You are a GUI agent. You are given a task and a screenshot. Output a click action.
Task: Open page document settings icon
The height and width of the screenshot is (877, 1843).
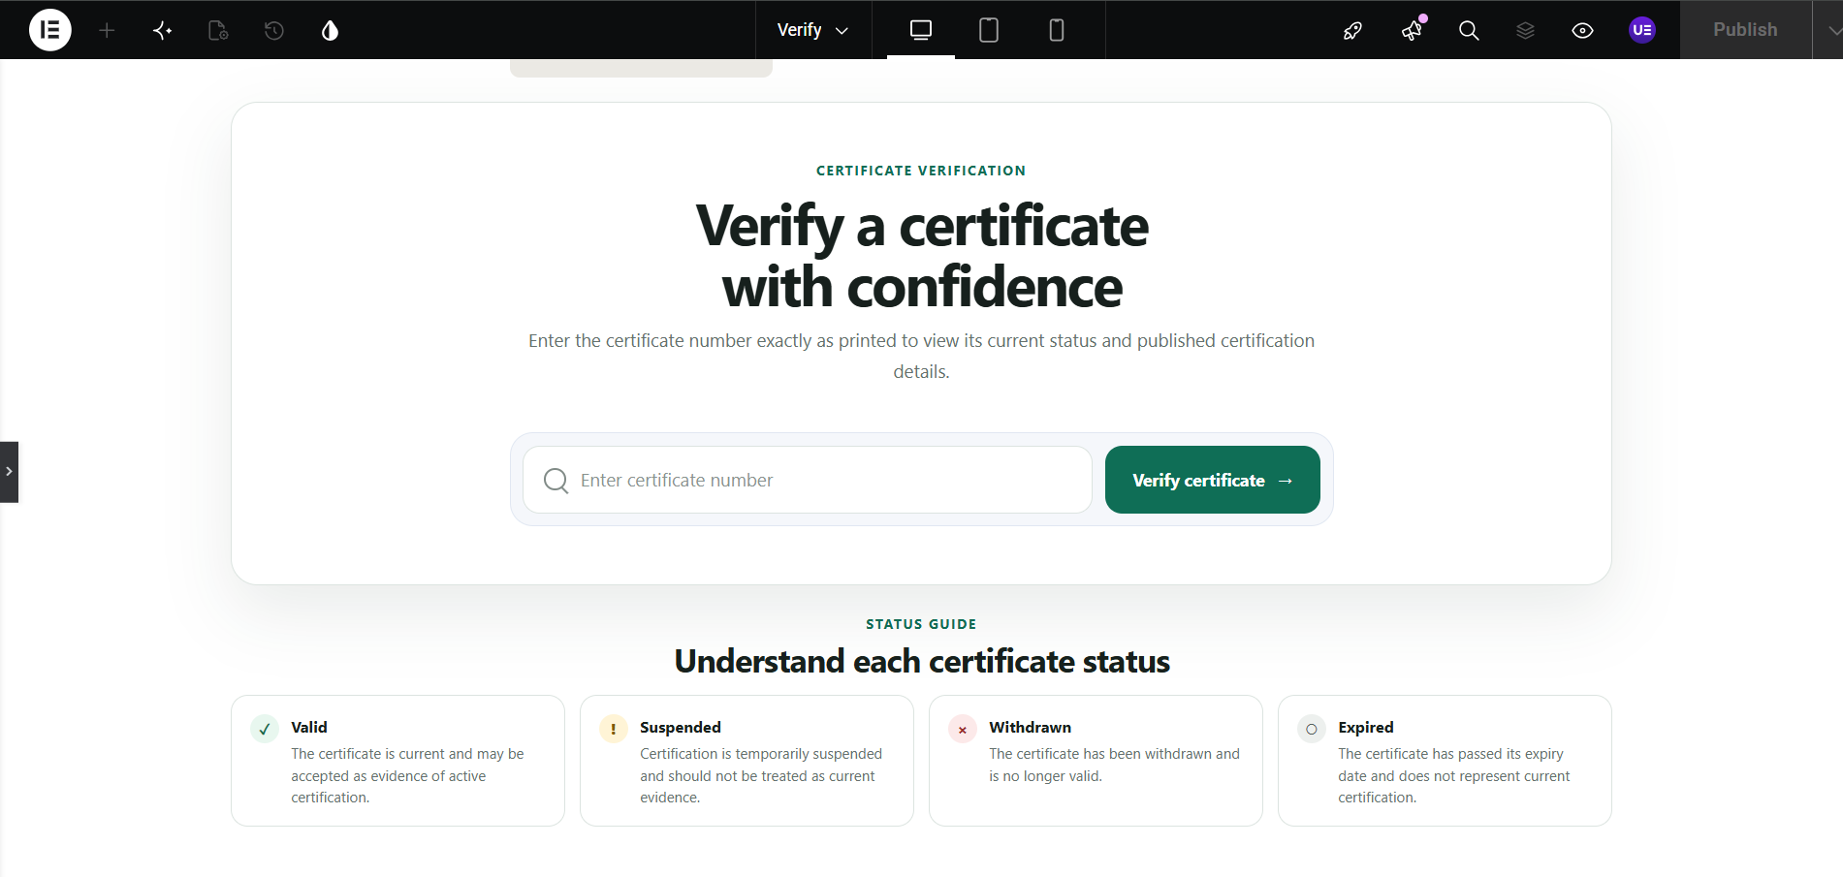(x=218, y=31)
